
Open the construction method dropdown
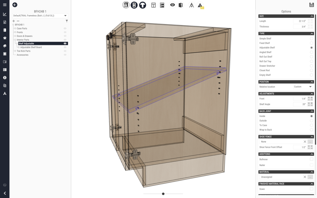(x=40, y=15)
